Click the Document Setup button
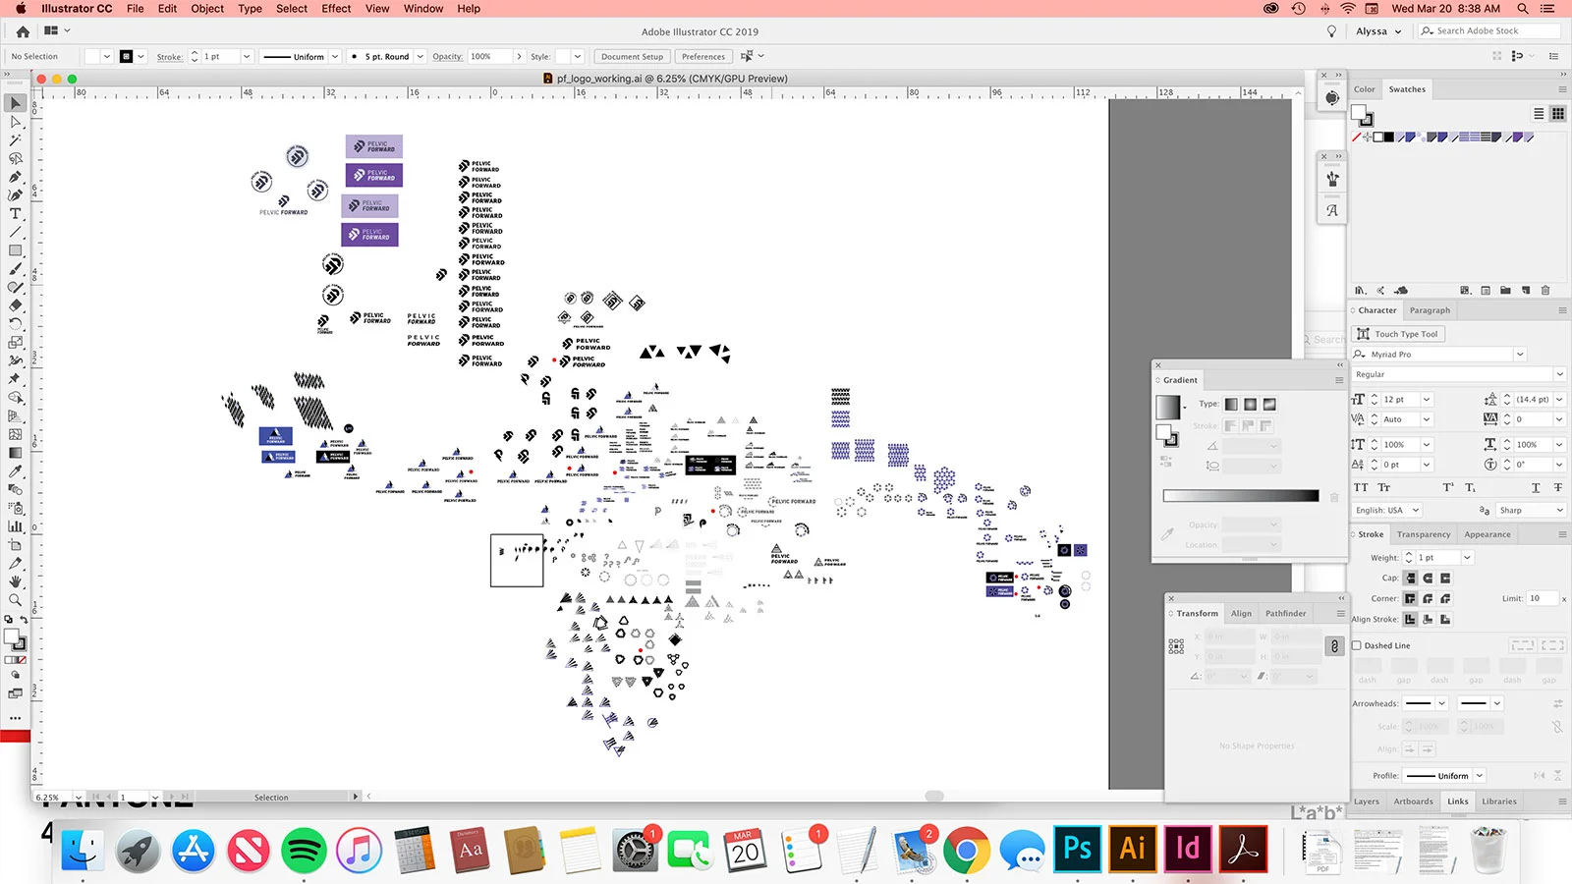1572x884 pixels. (633, 57)
